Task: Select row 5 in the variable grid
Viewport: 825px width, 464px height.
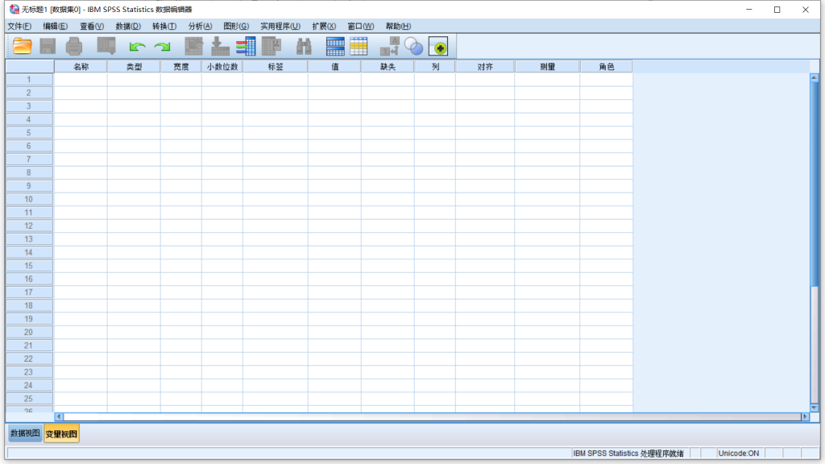Action: coord(29,132)
